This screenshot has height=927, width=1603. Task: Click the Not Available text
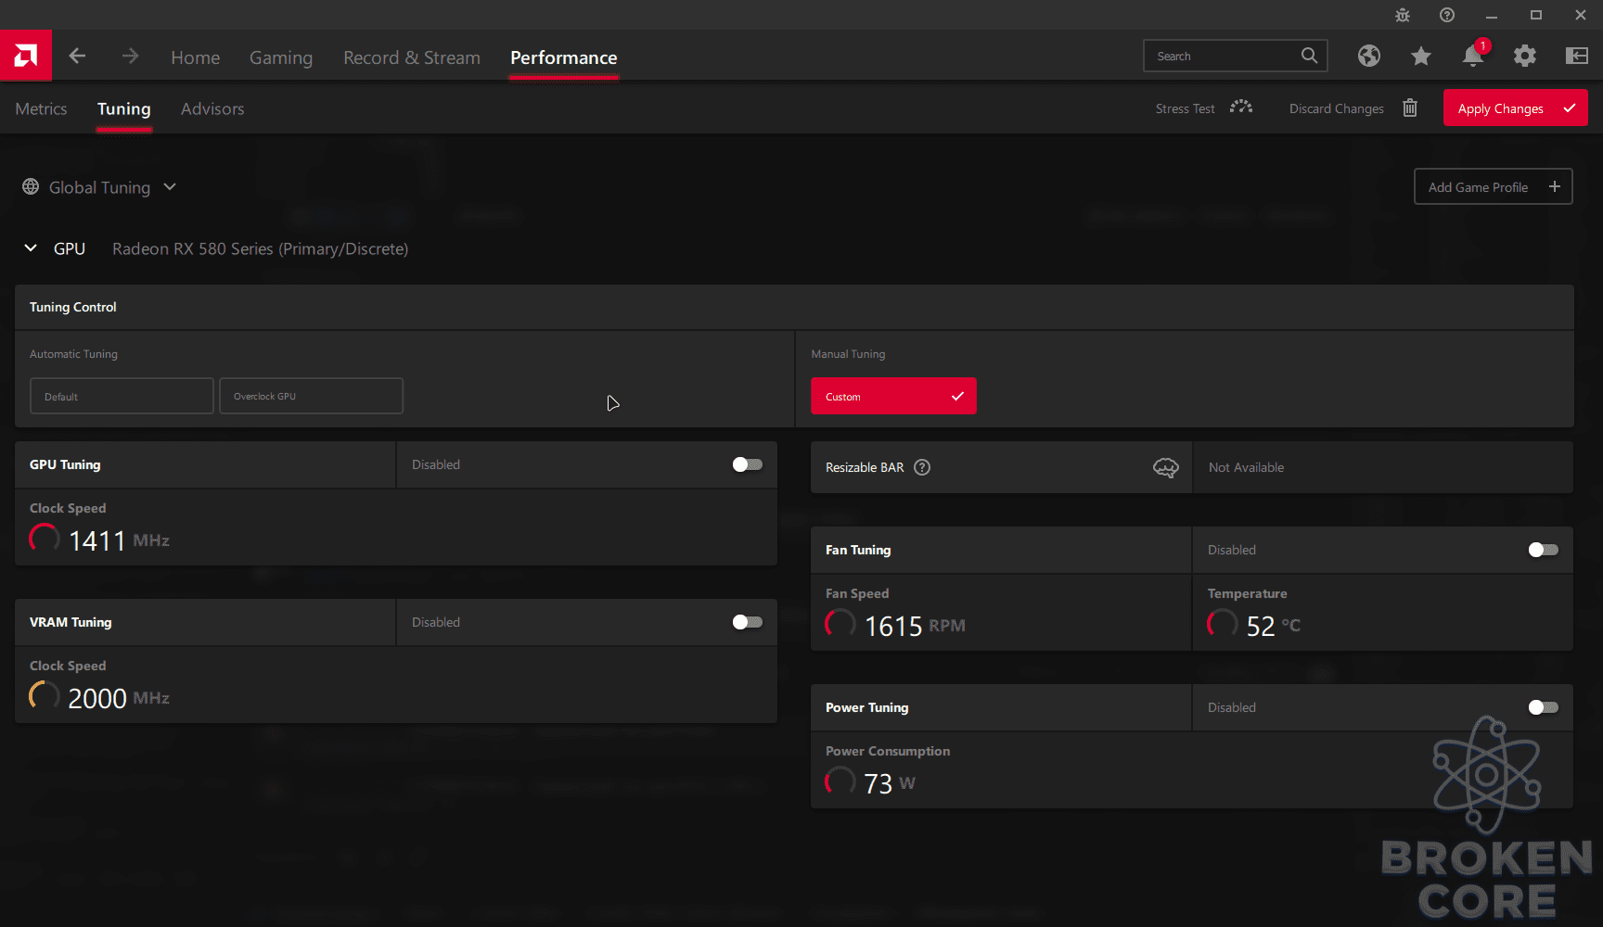click(1246, 467)
